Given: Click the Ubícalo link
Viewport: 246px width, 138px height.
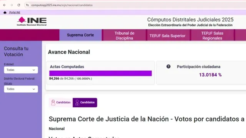Looking at the screenshot, I should click(x=8, y=84).
